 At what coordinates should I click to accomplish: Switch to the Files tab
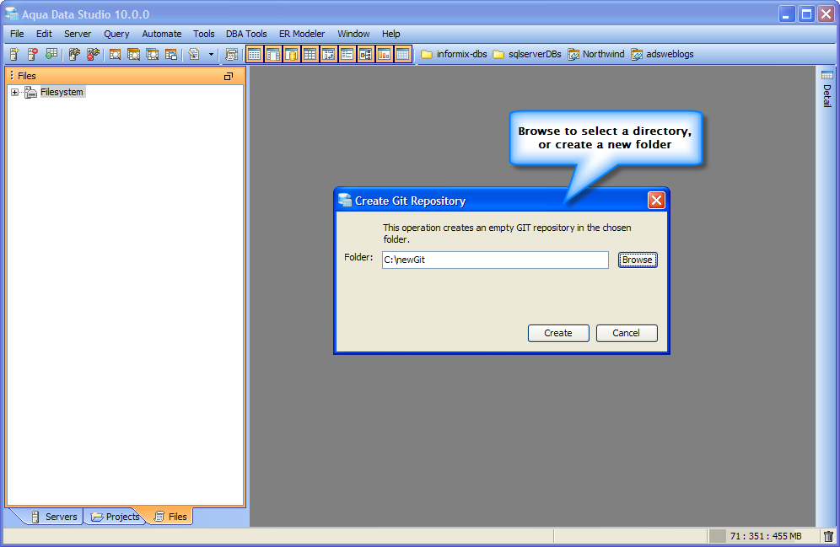(x=170, y=517)
